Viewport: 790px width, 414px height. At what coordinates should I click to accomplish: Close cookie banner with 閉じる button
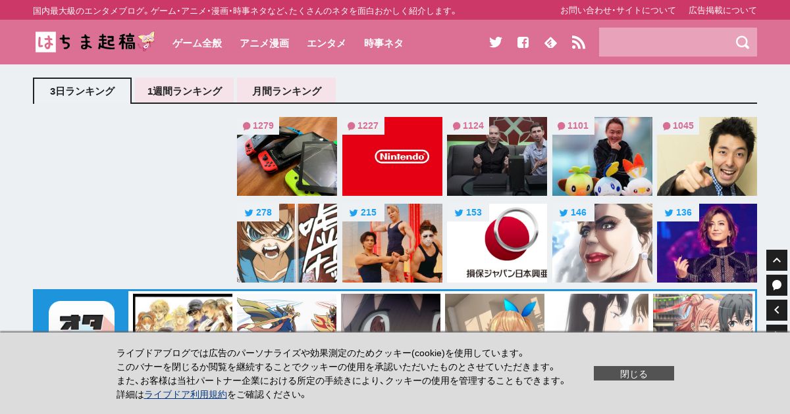[x=634, y=373]
